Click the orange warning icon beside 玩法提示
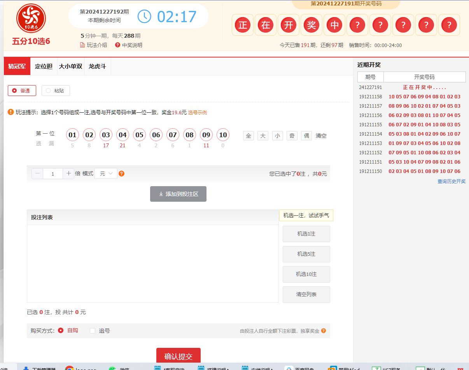This screenshot has height=370, width=469. click(x=10, y=112)
